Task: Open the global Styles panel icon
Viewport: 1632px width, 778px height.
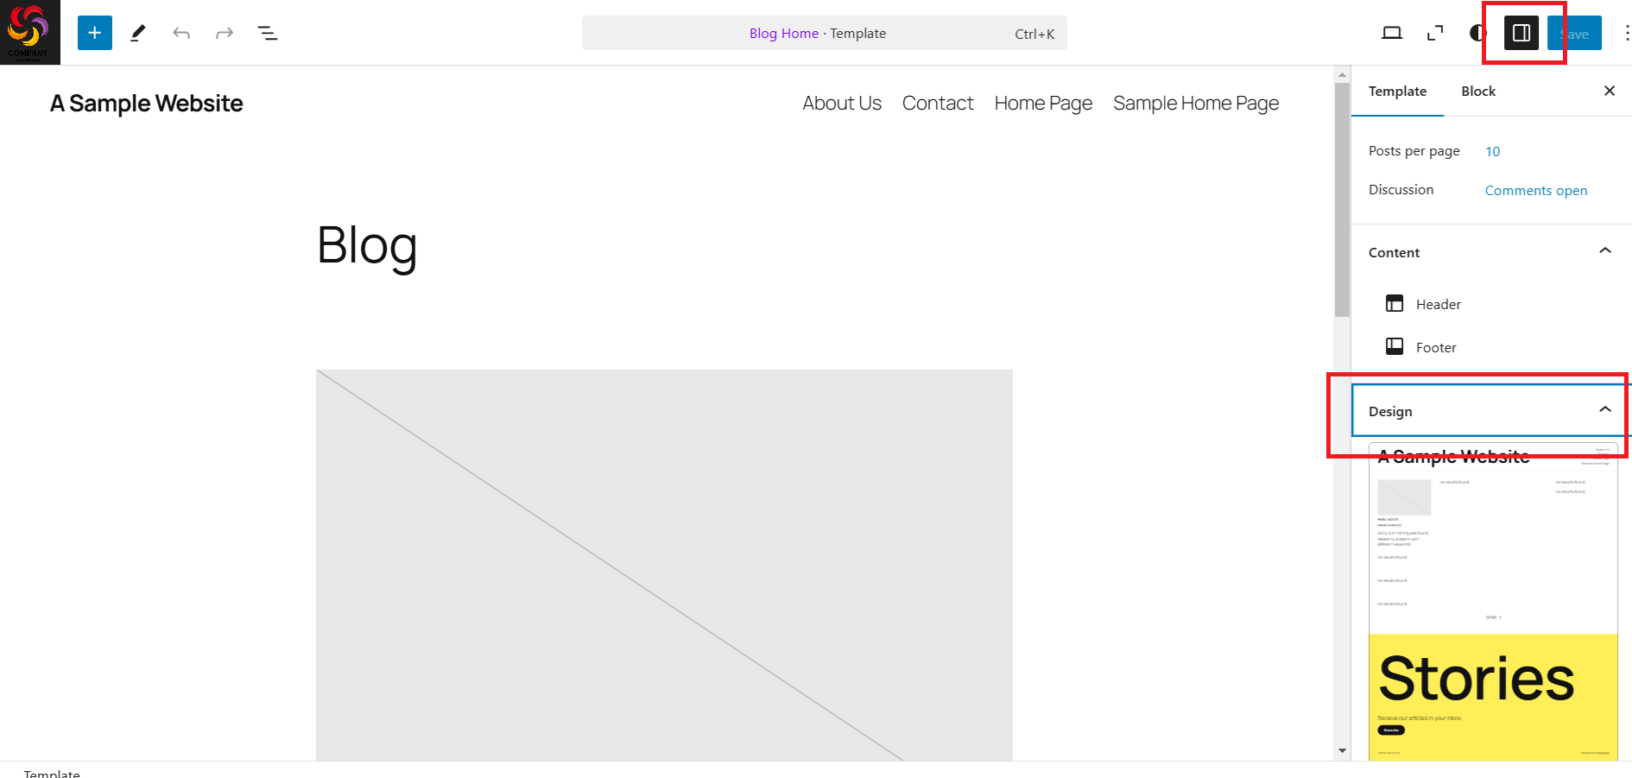Action: tap(1477, 33)
